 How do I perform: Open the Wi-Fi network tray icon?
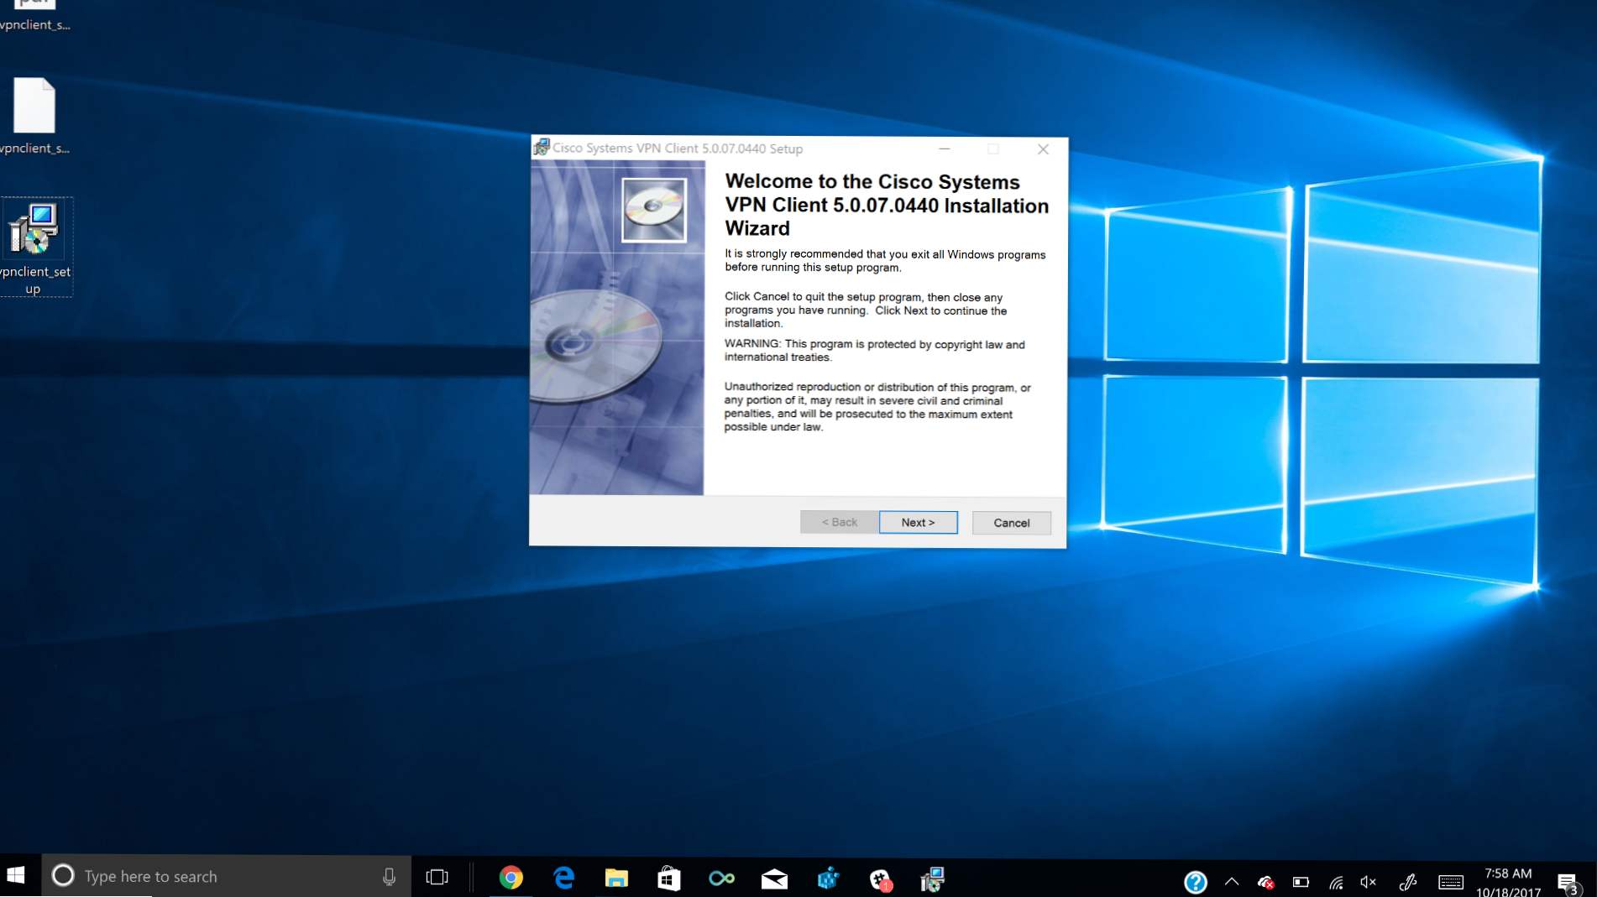click(1336, 882)
